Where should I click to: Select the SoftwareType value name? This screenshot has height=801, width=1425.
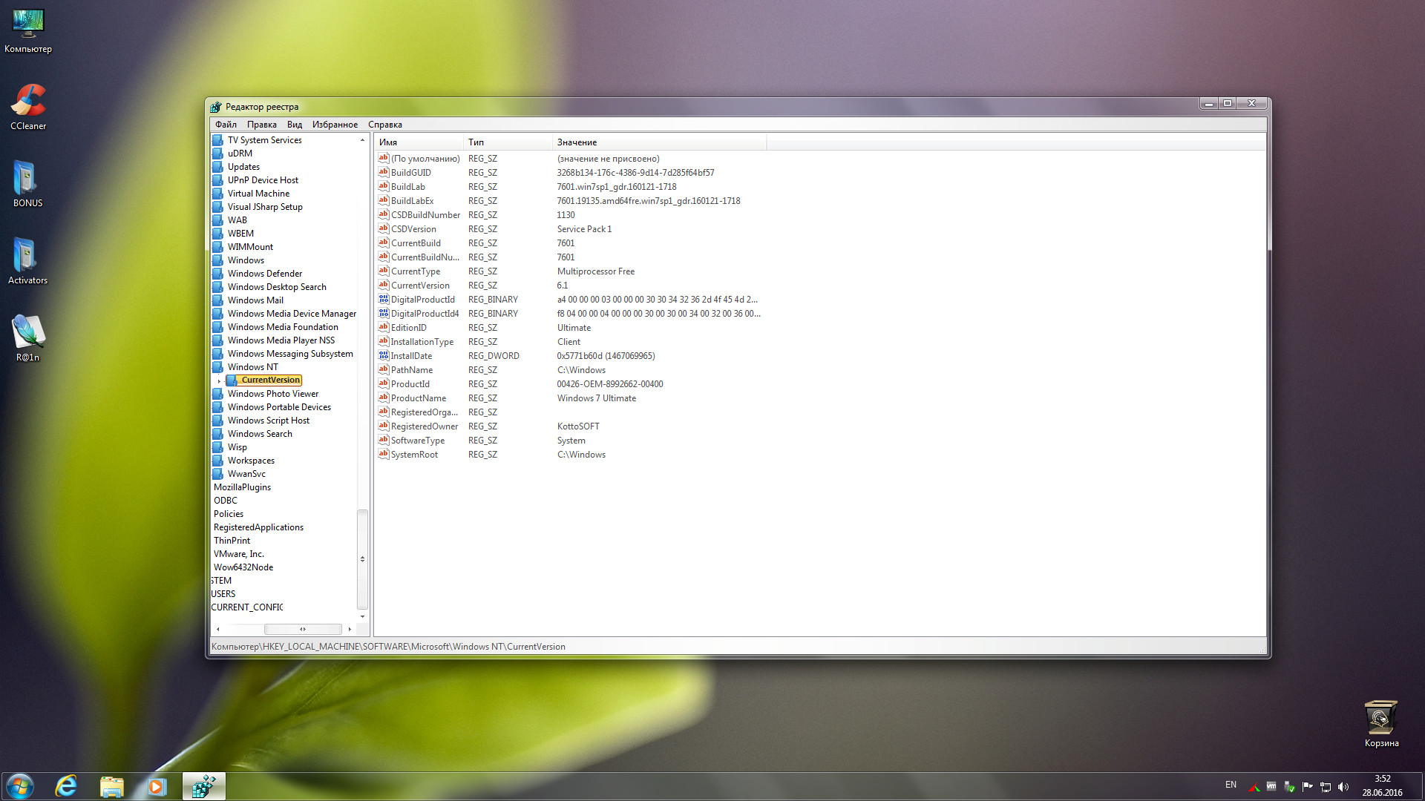[x=418, y=441]
